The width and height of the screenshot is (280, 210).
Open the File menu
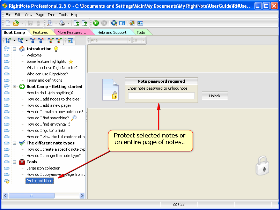(x=8, y=15)
